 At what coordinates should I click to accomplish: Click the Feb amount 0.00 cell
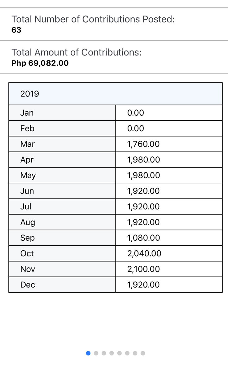pos(136,128)
